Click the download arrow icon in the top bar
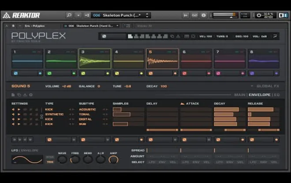 (178, 36)
